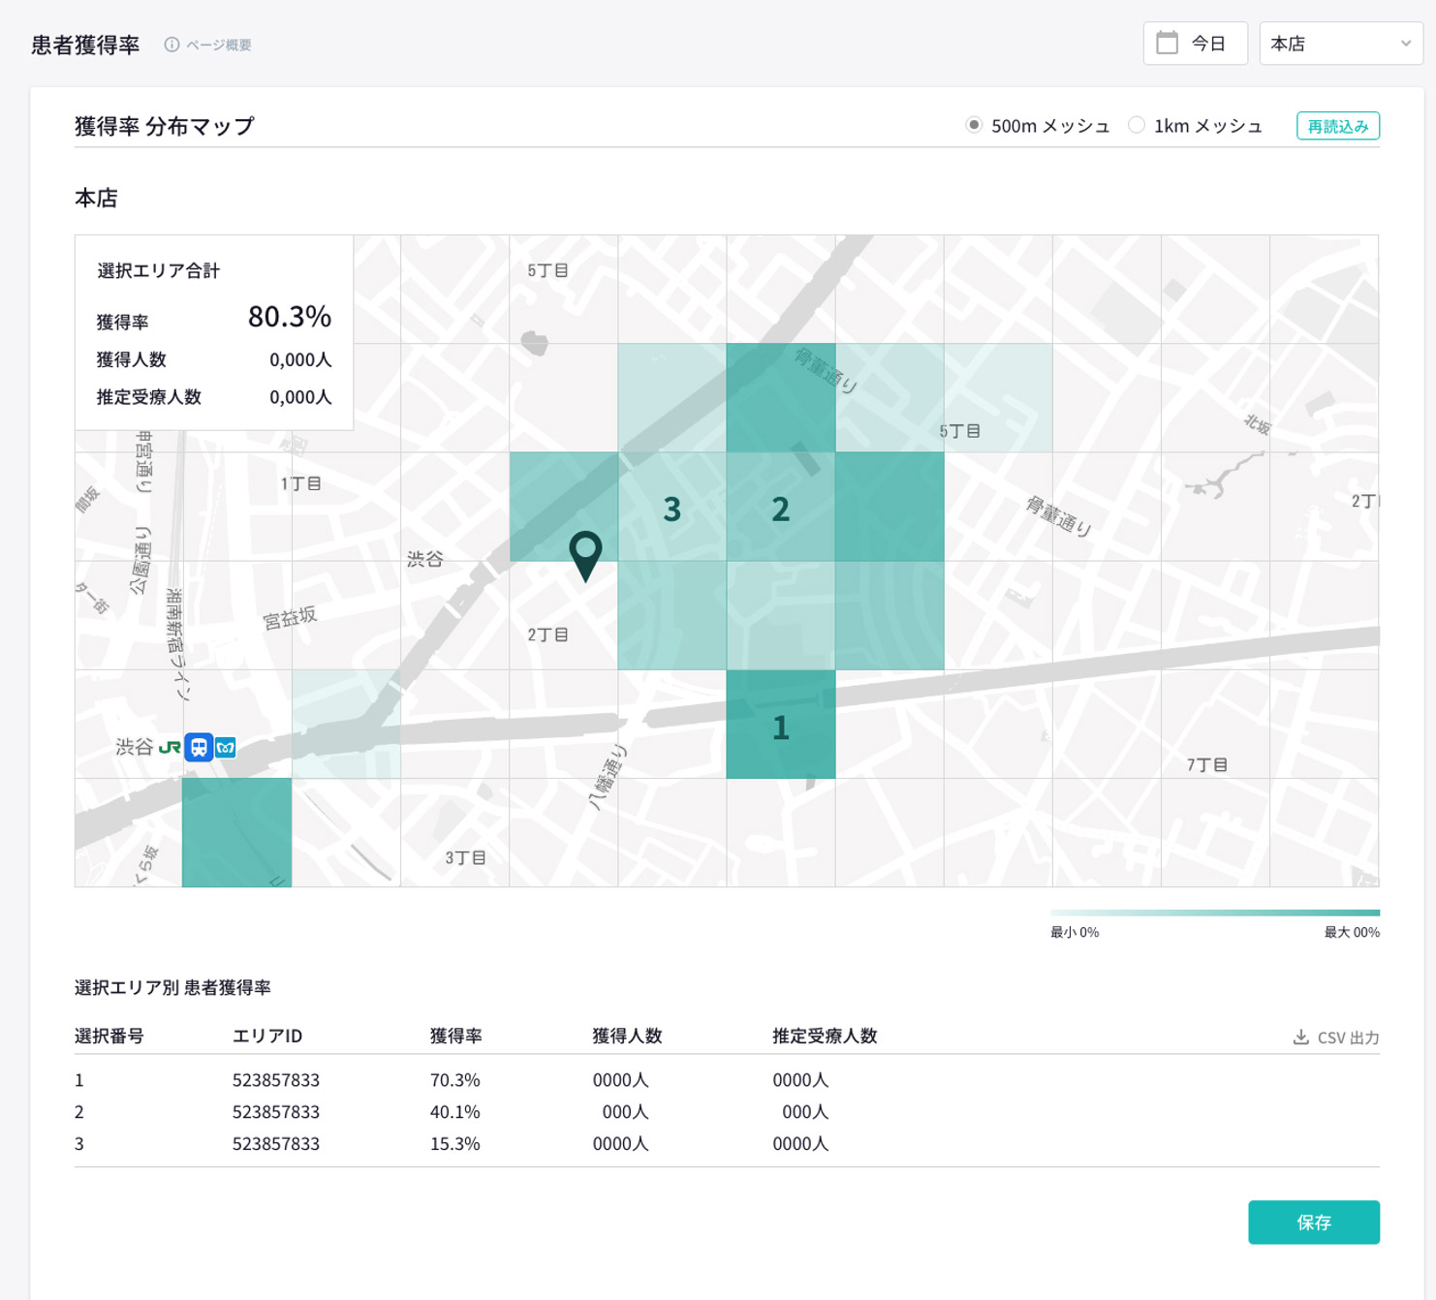Click the page overview info icon

coord(172,45)
